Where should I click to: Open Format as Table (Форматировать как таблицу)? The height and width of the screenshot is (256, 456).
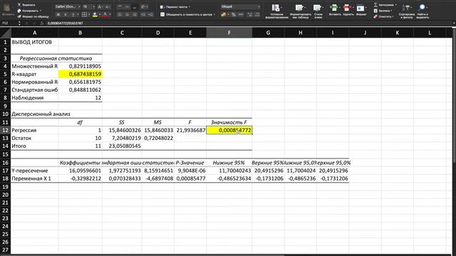pyautogui.click(x=301, y=11)
